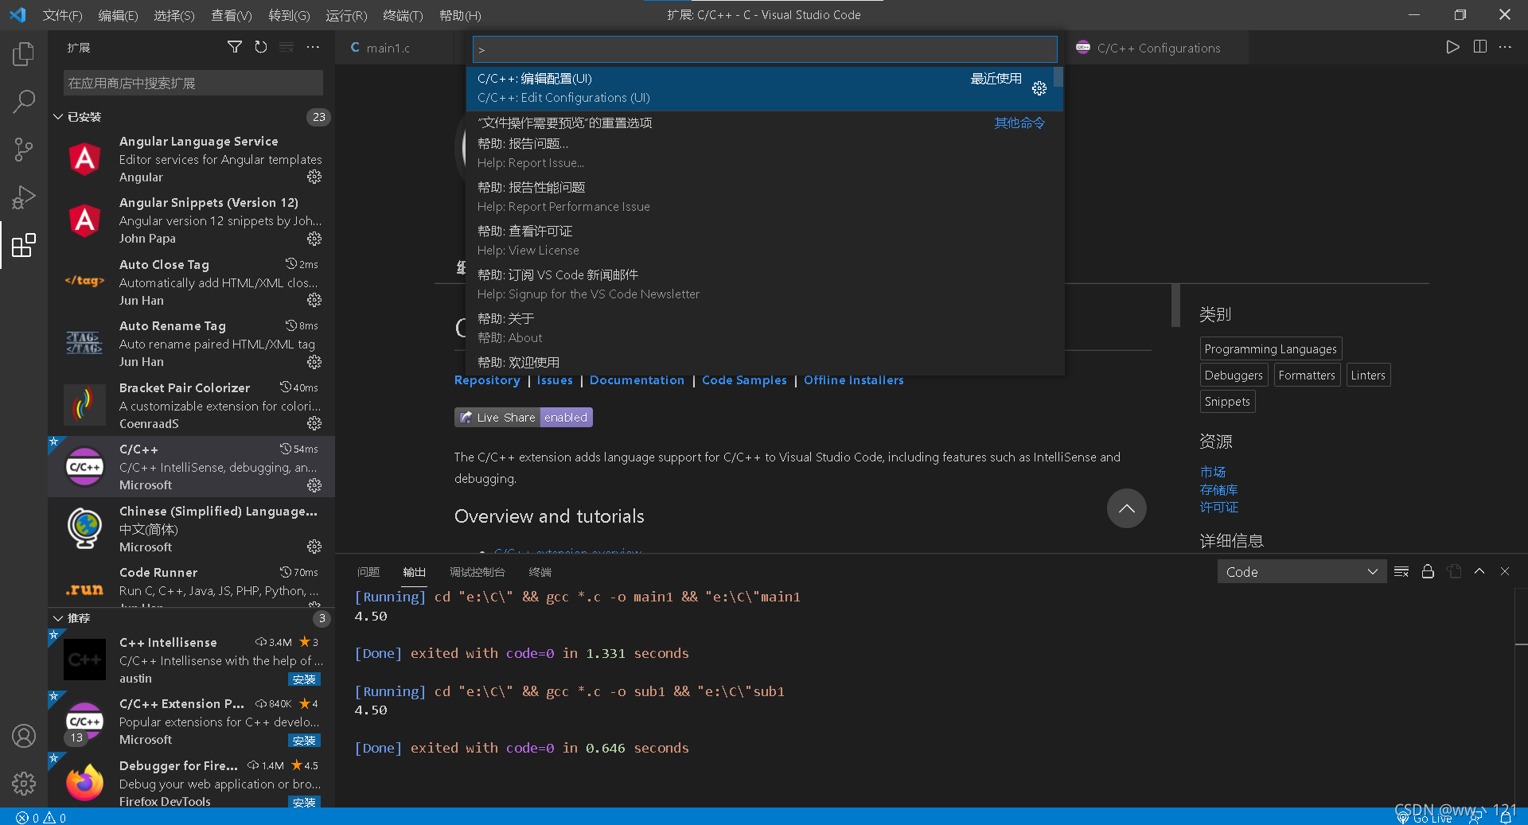The height and width of the screenshot is (825, 1528).
Task: Open the 市场 resource link
Action: coord(1213,472)
